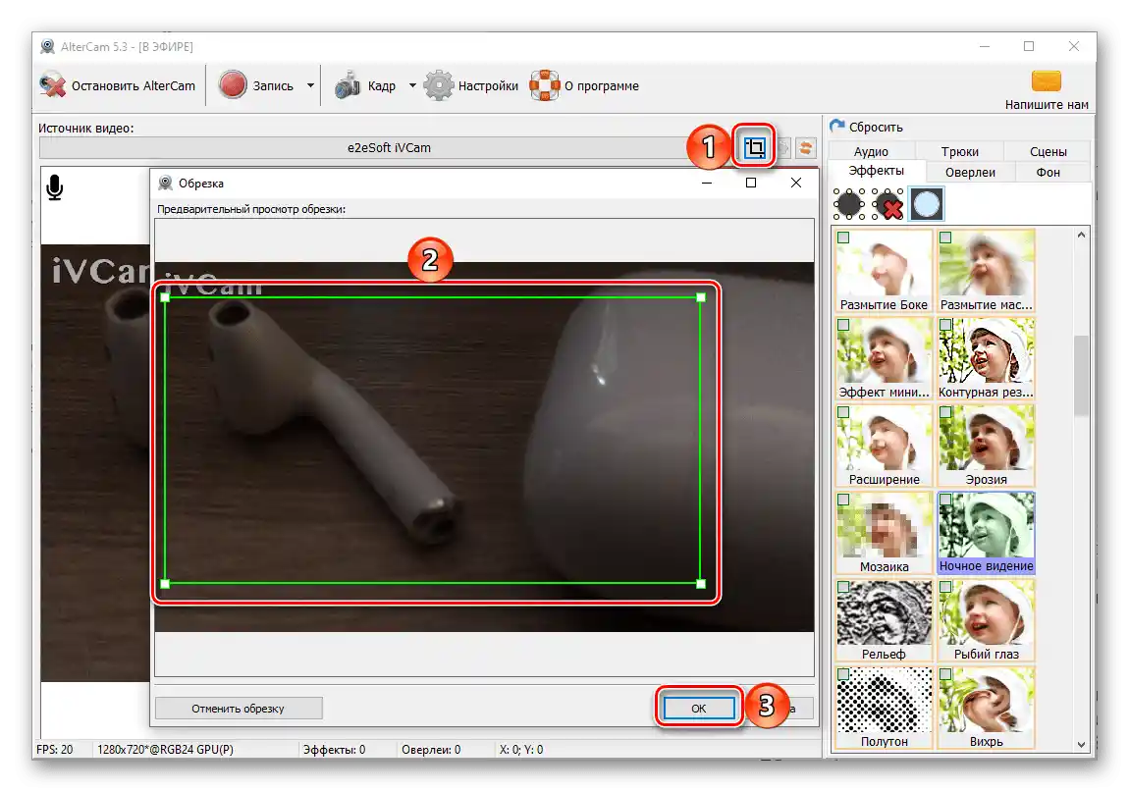Click the Stop AlterCam red-X icon

point(52,85)
